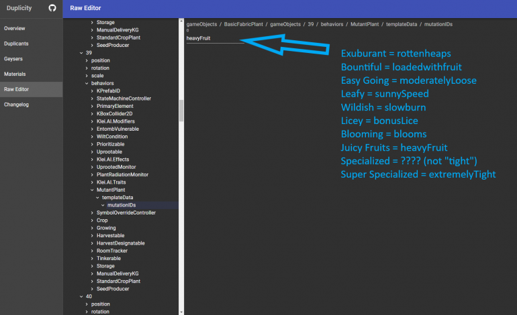Click the tree panel vertical scrollbar
Image resolution: width=517 pixels, height=315 pixels.
[x=181, y=111]
